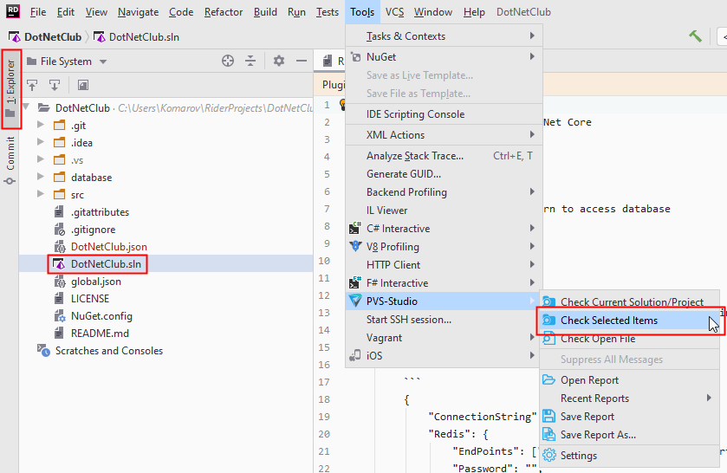Hide the Explorer panel with minimize icon
This screenshot has height=473, width=727.
301,61
